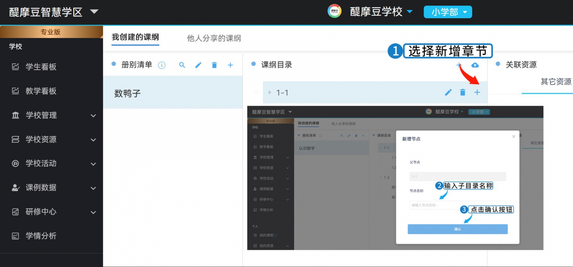Switch to 他人分享的课纲 tab

[x=214, y=38]
